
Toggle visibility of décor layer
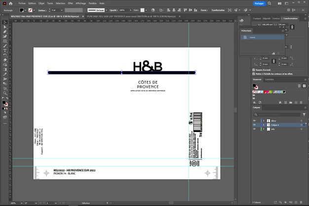point(254,121)
